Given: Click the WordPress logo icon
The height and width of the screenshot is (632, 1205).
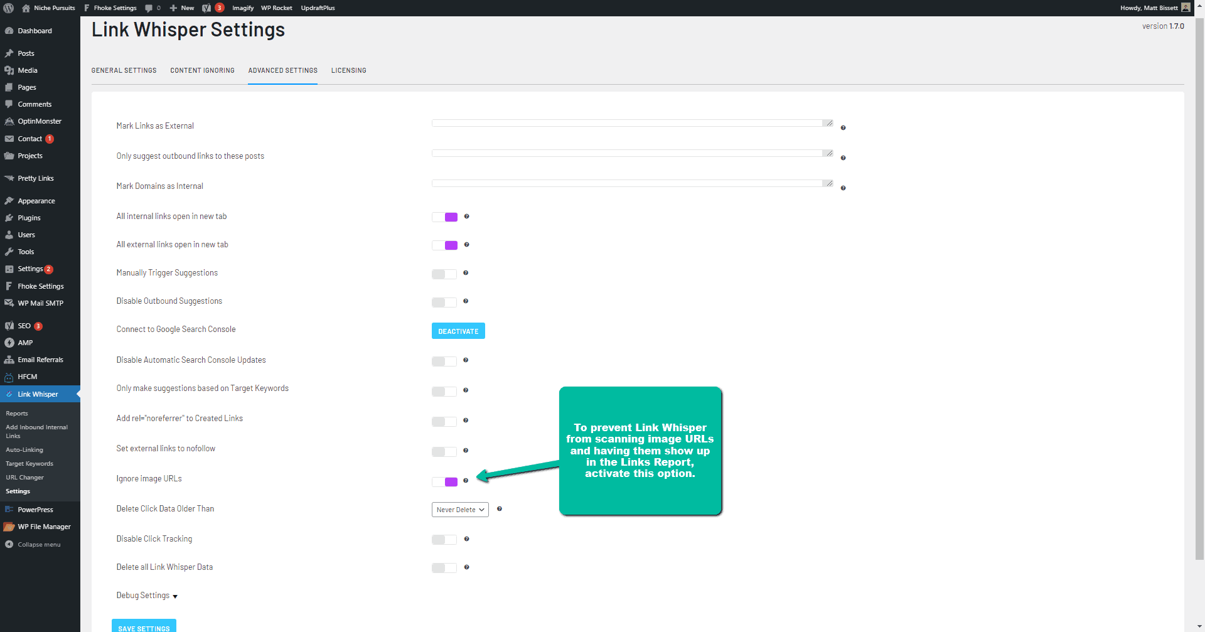Looking at the screenshot, I should (9, 8).
